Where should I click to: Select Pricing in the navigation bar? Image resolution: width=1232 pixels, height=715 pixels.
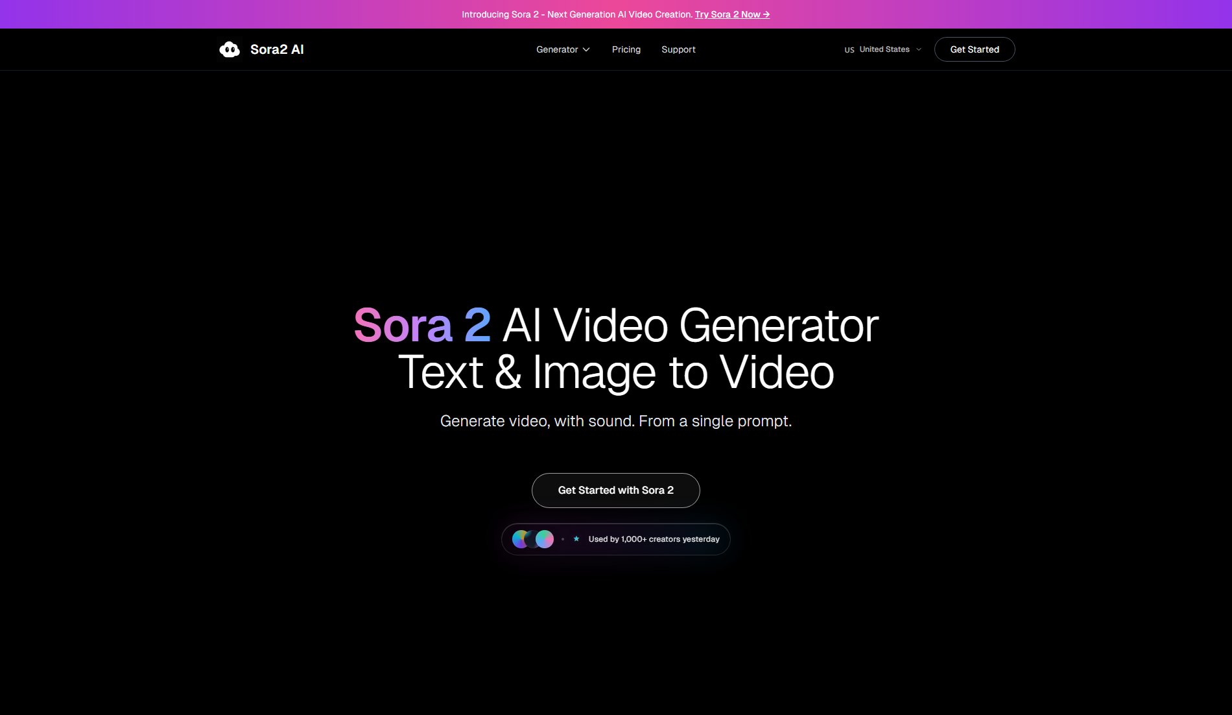(626, 49)
